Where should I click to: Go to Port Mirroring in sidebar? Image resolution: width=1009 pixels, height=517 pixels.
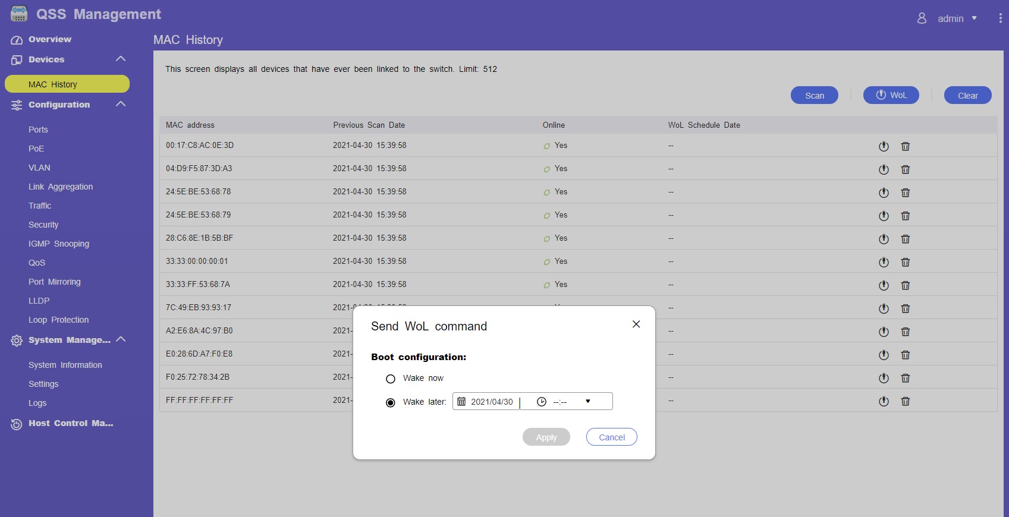pos(55,282)
